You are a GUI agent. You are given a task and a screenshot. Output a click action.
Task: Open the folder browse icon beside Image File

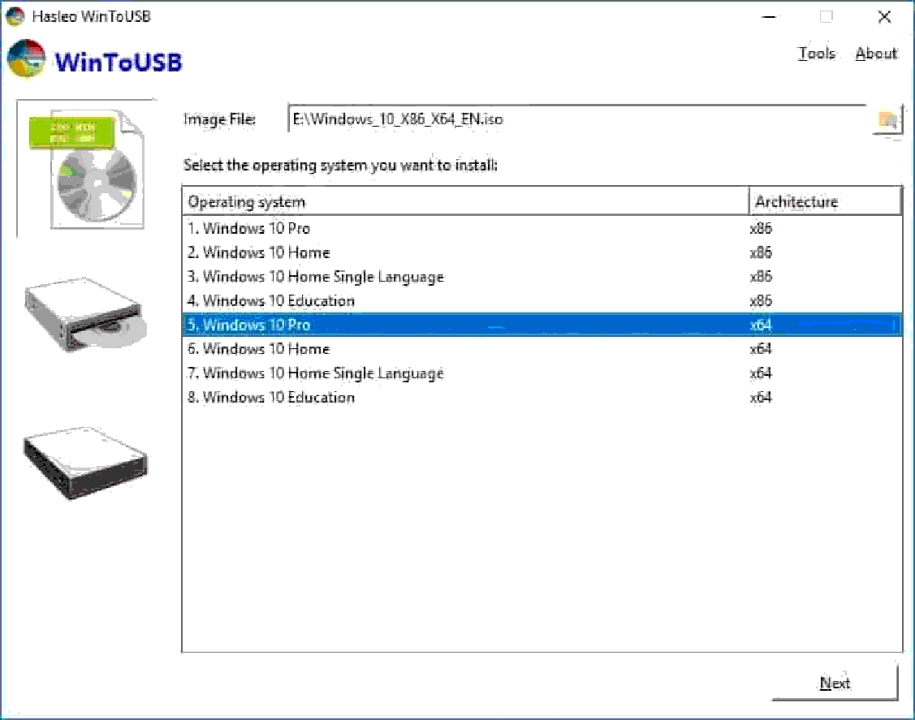(887, 119)
